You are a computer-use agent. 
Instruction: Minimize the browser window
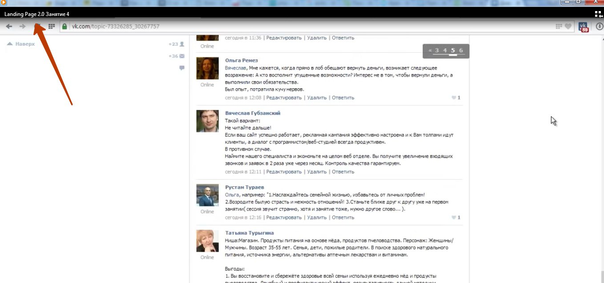[x=566, y=2]
